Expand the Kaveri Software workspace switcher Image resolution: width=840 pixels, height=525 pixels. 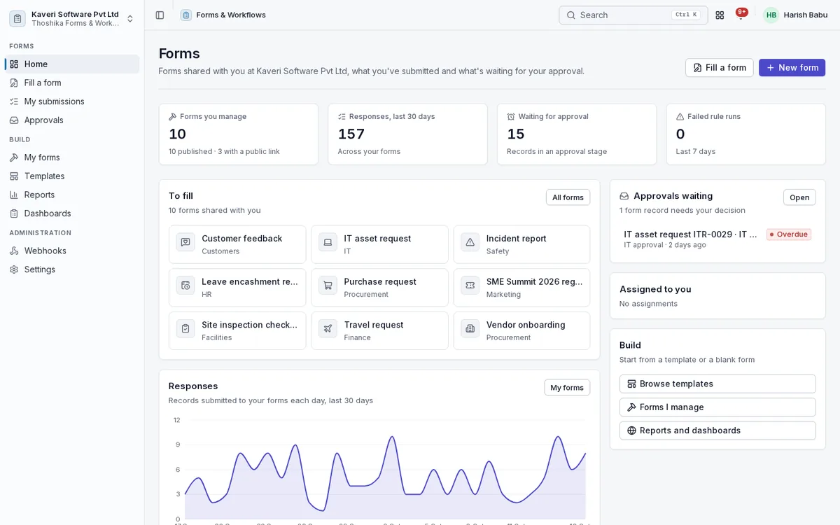pyautogui.click(x=72, y=18)
